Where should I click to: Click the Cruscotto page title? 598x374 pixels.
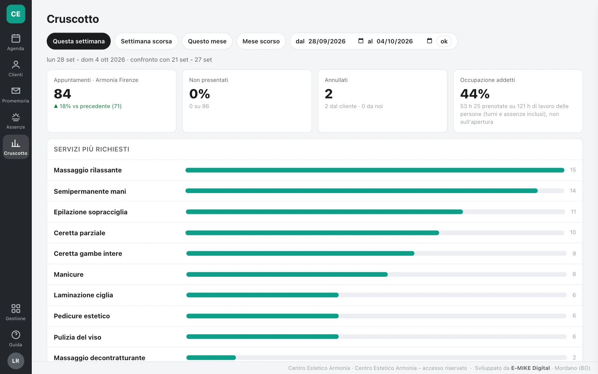pos(73,19)
